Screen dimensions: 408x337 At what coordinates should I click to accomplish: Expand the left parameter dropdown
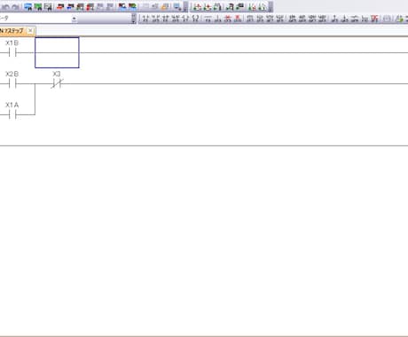click(74, 19)
